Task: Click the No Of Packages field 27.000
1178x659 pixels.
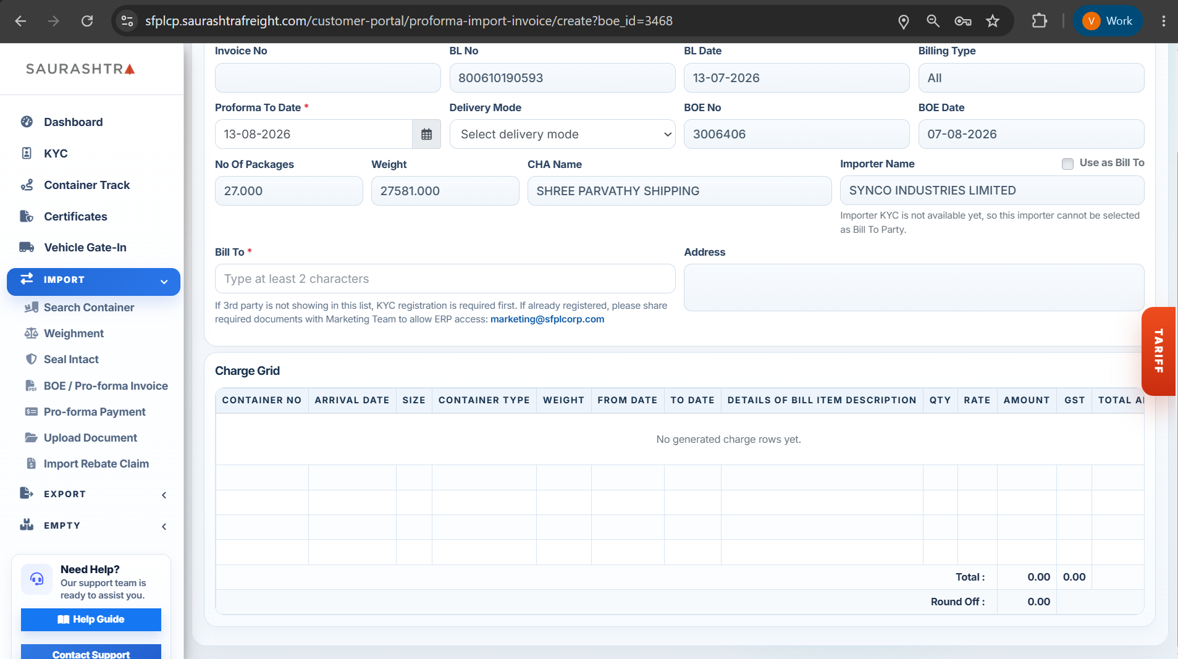Action: 288,191
